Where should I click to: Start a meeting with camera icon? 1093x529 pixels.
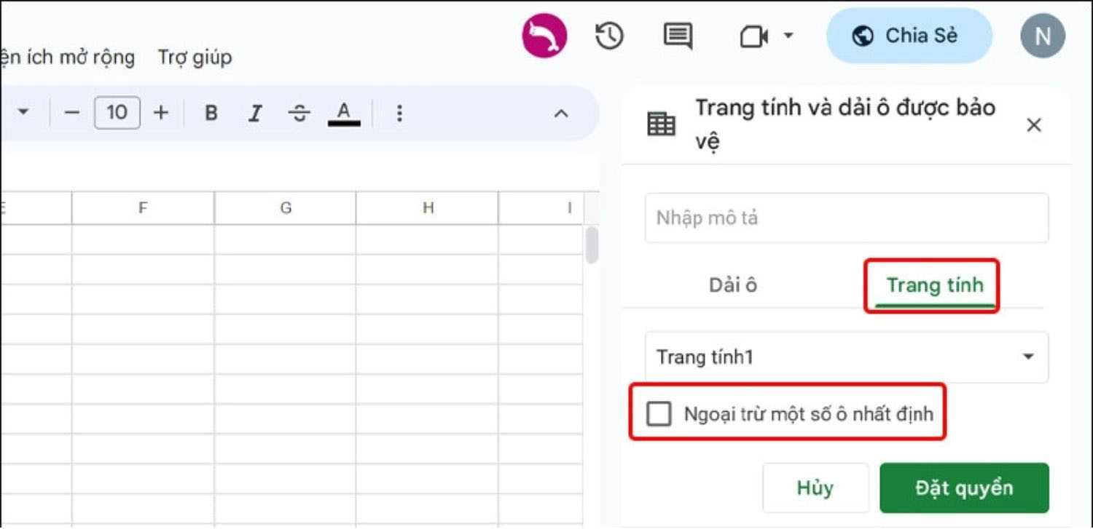pos(754,36)
